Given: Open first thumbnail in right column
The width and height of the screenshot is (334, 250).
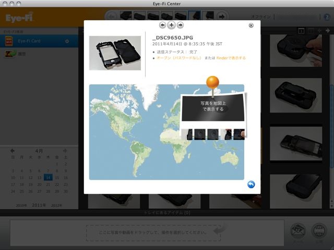Looking at the screenshot, I should pyautogui.click(x=296, y=51).
